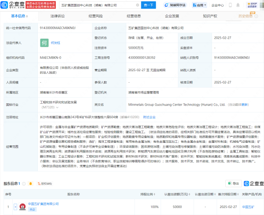264x215 pixels.
Task: Switch to the 企业发展 tab
Action: [x=172, y=16]
